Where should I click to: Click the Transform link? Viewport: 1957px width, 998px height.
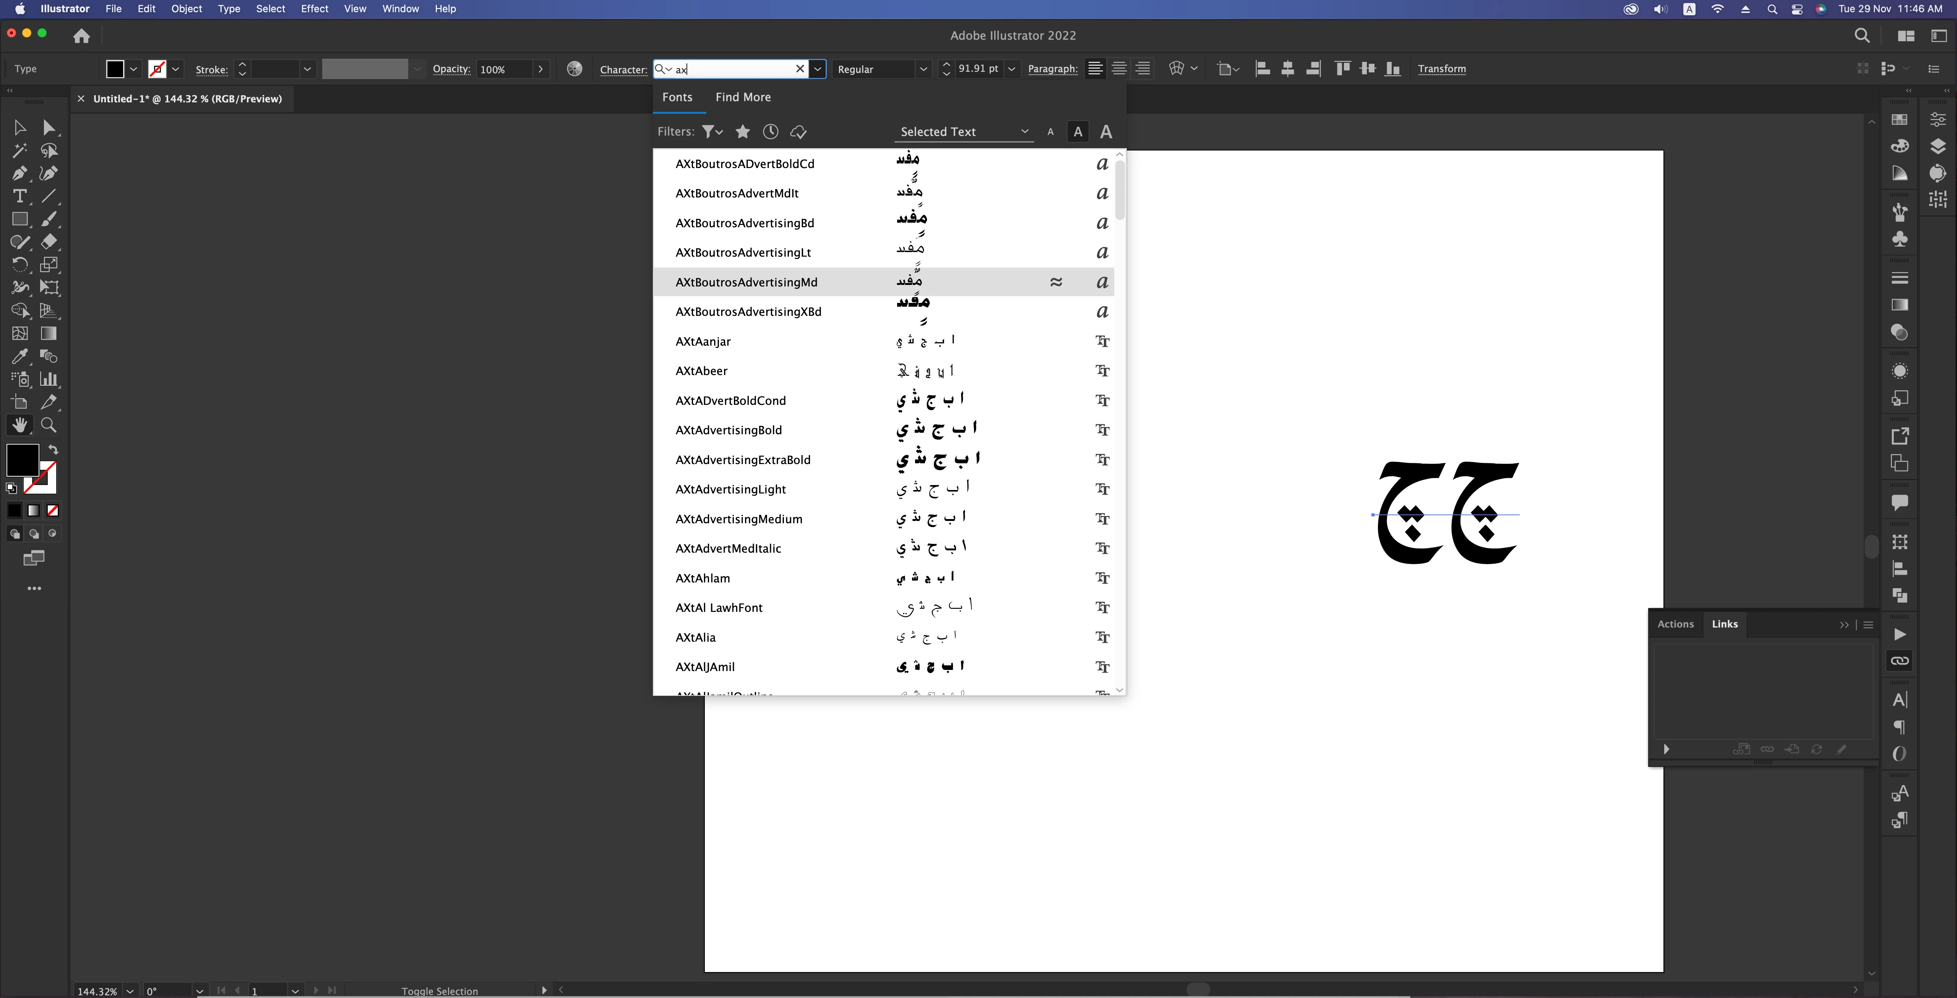(1441, 69)
